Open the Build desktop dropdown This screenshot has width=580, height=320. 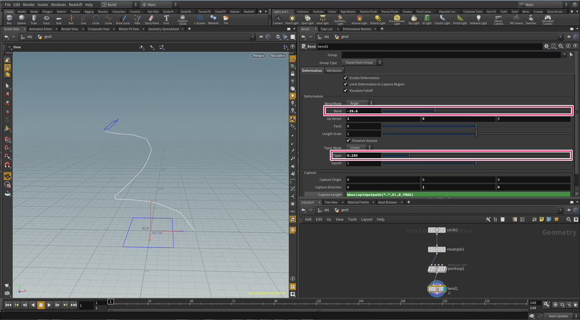[120, 5]
